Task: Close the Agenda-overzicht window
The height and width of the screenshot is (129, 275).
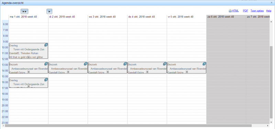Action: [272, 3]
